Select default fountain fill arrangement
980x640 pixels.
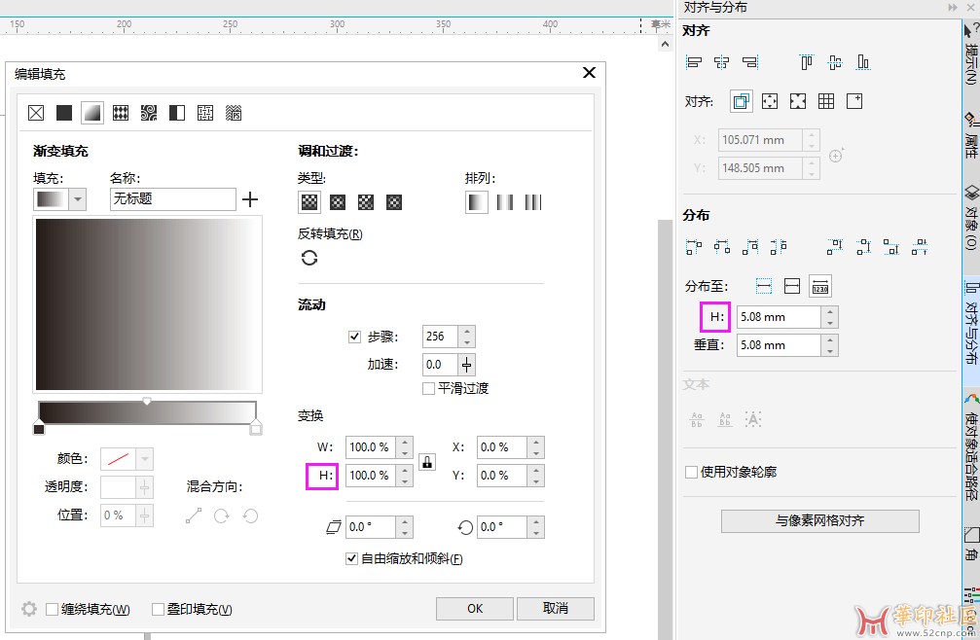(477, 202)
